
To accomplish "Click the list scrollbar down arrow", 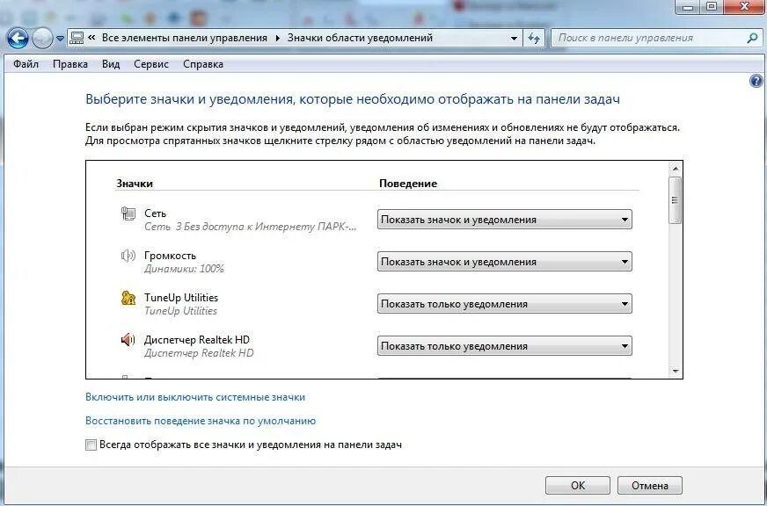I will 676,372.
